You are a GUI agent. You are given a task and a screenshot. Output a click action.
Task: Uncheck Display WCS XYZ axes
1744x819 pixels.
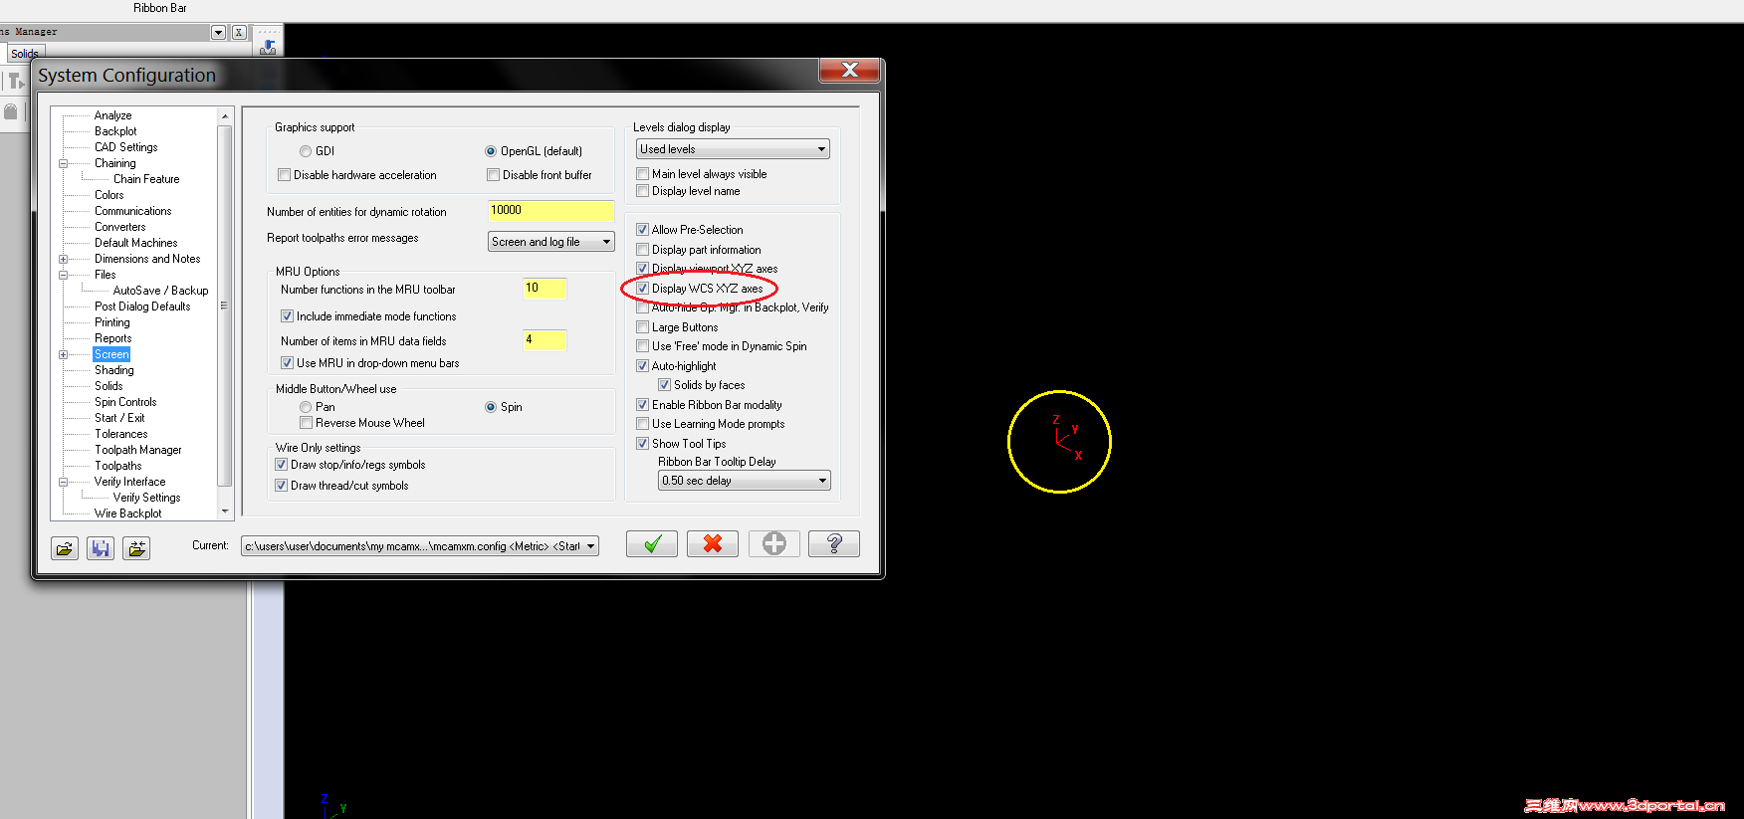click(x=643, y=289)
